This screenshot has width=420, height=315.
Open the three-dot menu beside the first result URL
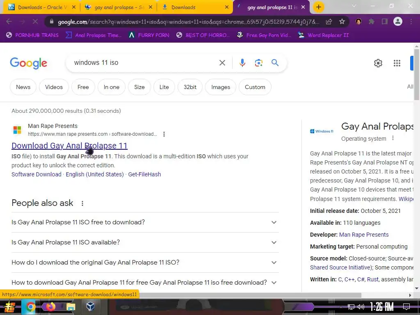pos(164,134)
